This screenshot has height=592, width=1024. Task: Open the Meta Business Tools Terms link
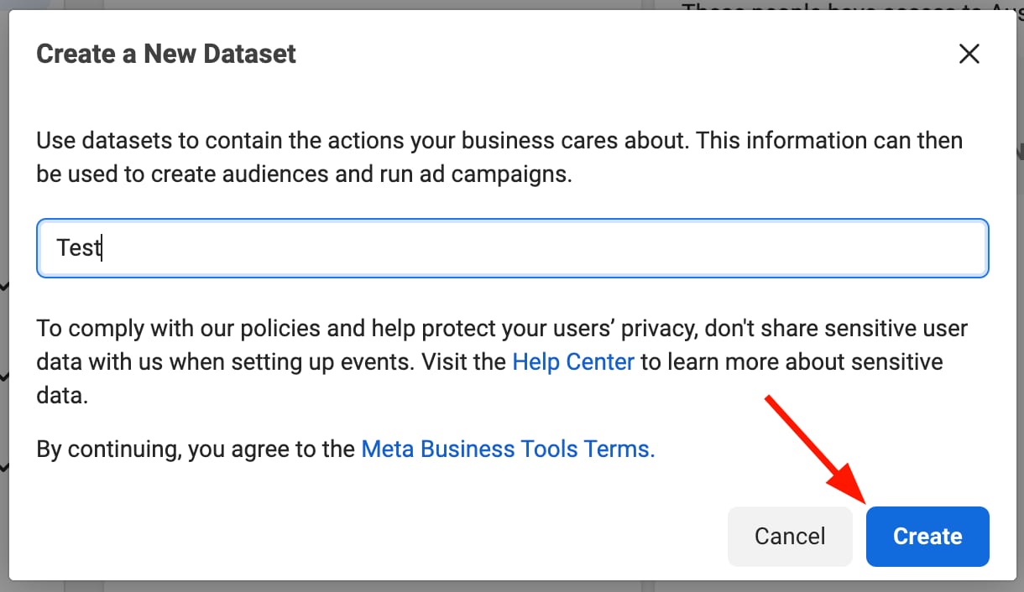pyautogui.click(x=507, y=449)
